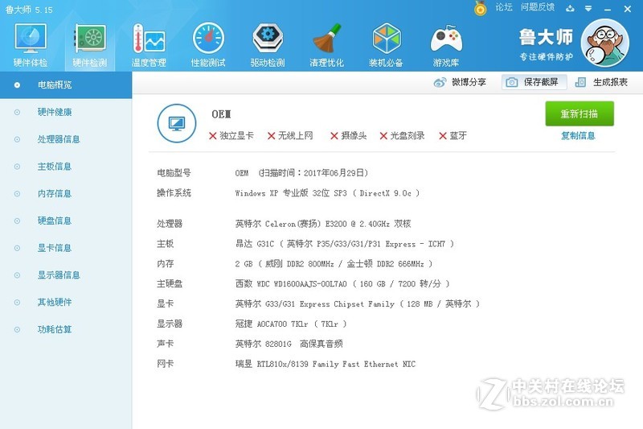Click the computer monitor OEM icon
This screenshot has width=643, height=429.
[177, 123]
